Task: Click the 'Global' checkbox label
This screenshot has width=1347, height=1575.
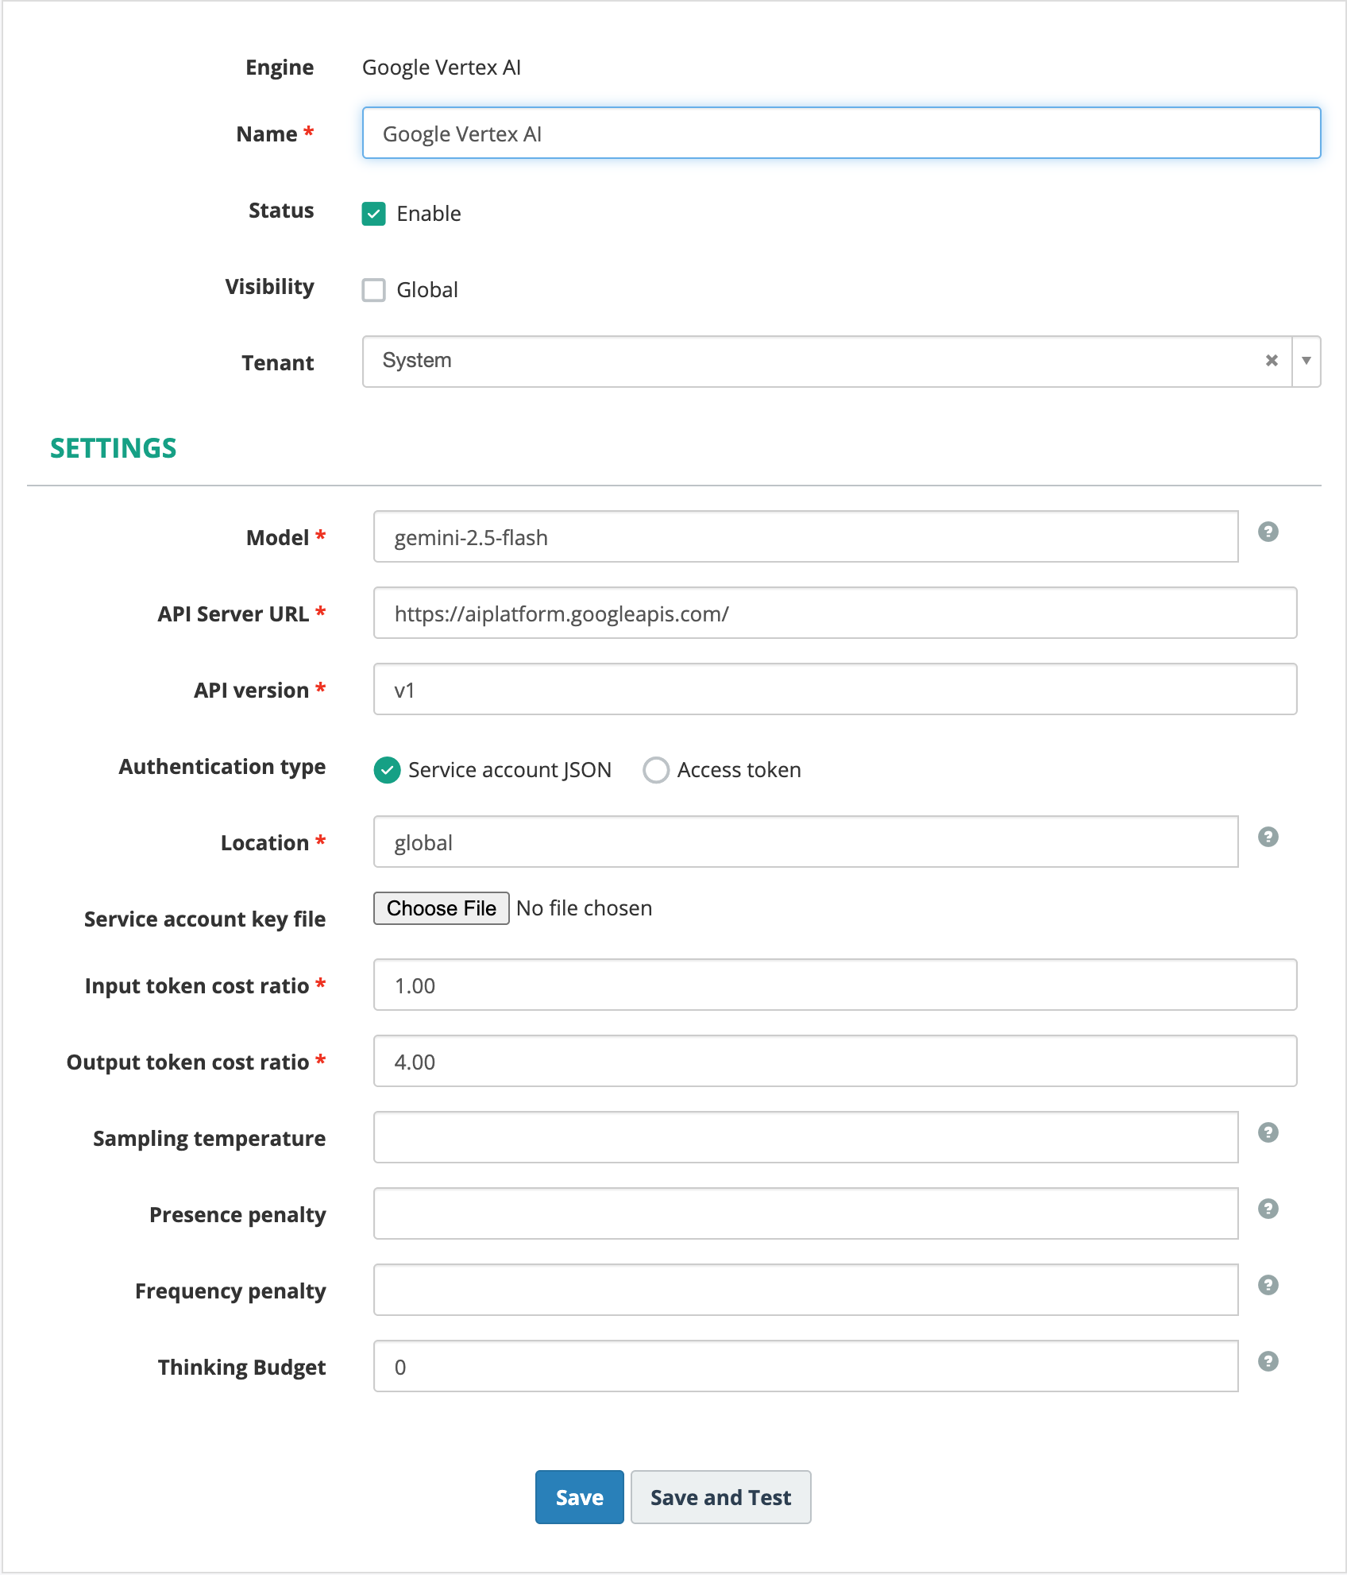Action: (x=427, y=290)
